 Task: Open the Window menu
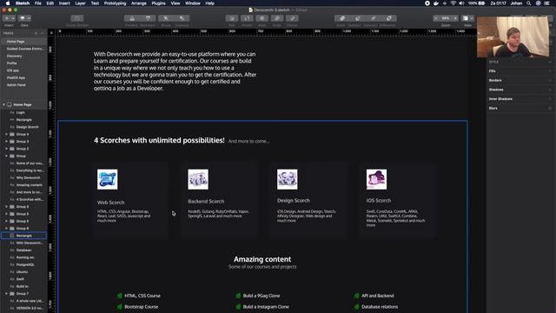pos(193,3)
